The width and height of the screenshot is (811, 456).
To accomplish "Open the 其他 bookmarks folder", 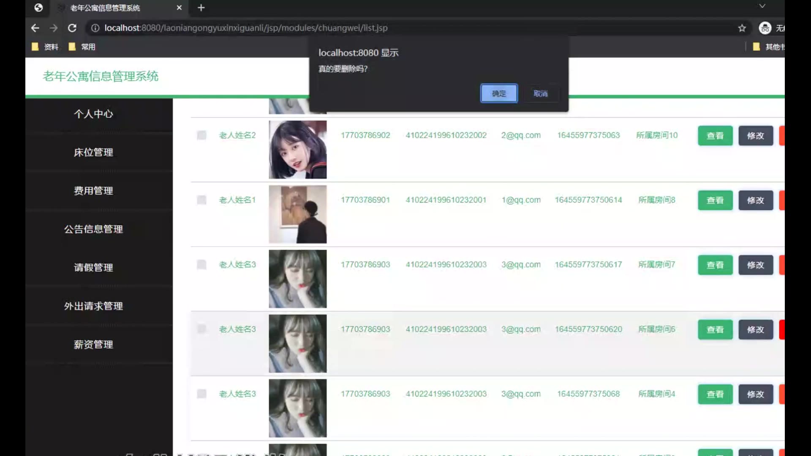I will (x=768, y=47).
